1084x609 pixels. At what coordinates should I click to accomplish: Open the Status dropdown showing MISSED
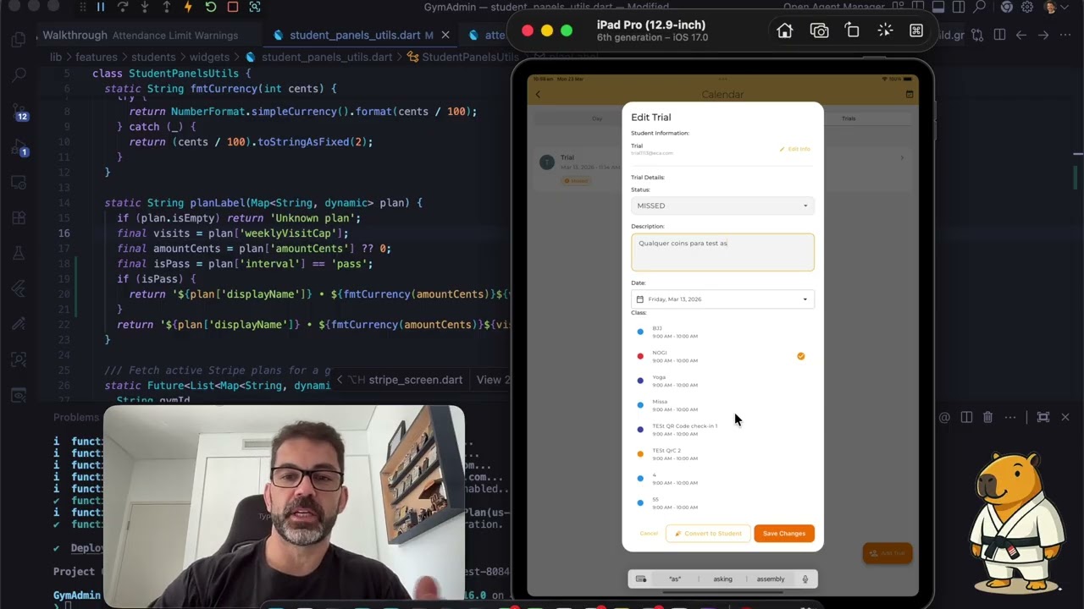(x=722, y=206)
